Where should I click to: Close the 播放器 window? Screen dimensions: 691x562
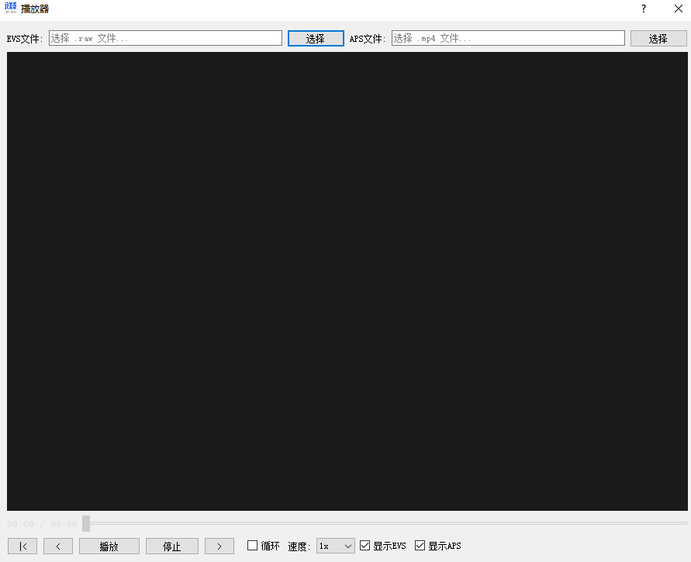pyautogui.click(x=679, y=9)
